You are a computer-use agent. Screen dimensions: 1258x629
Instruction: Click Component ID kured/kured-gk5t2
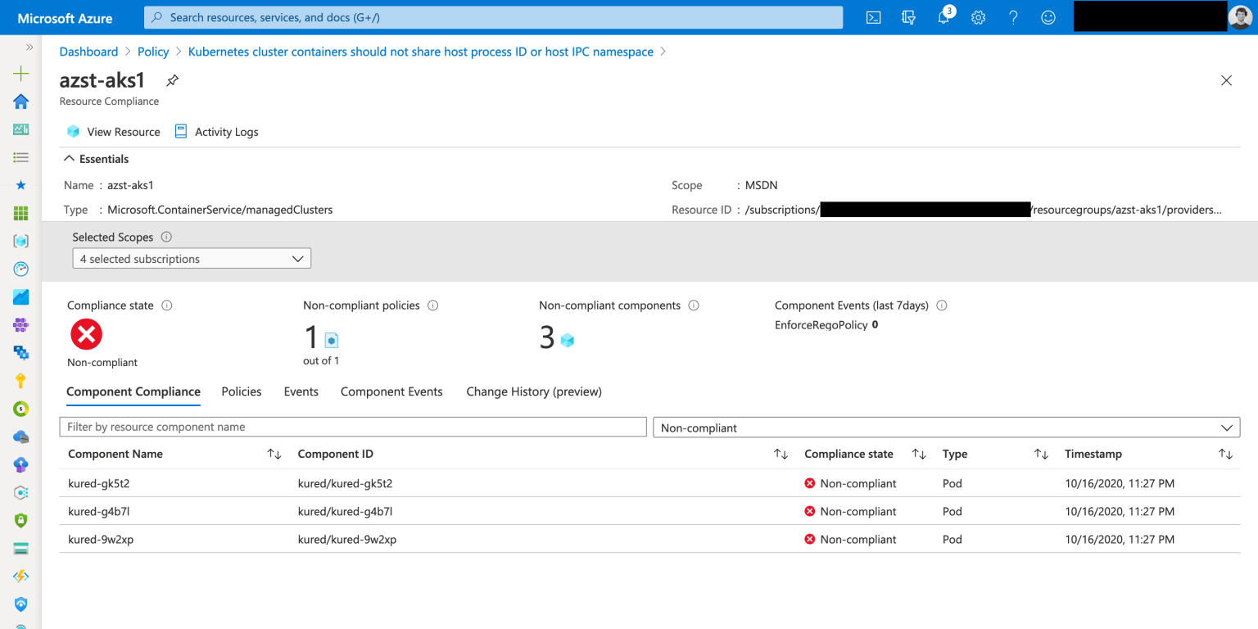345,483
